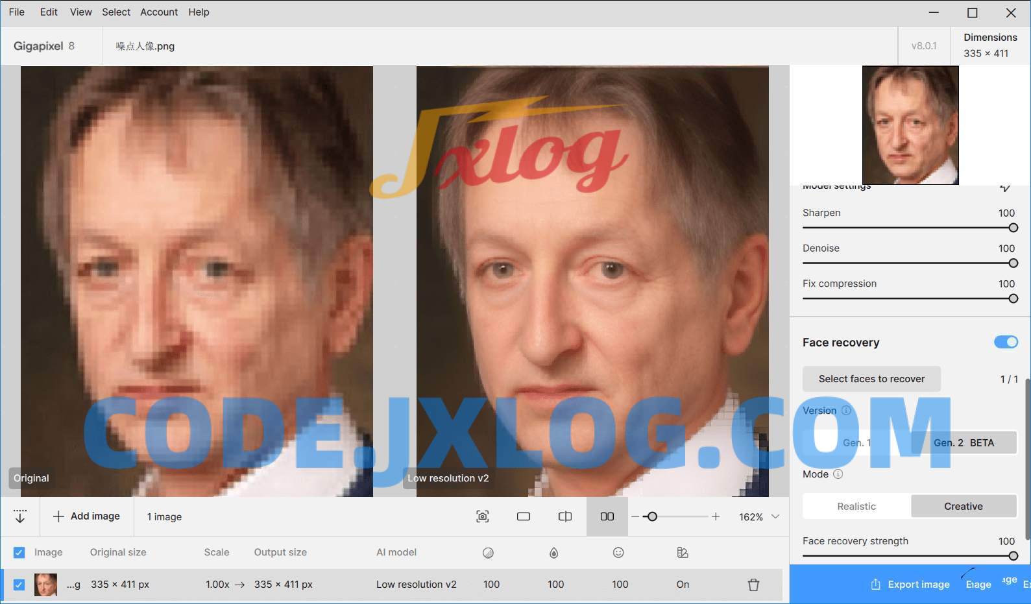Click the preview capture/focus icon

point(482,516)
